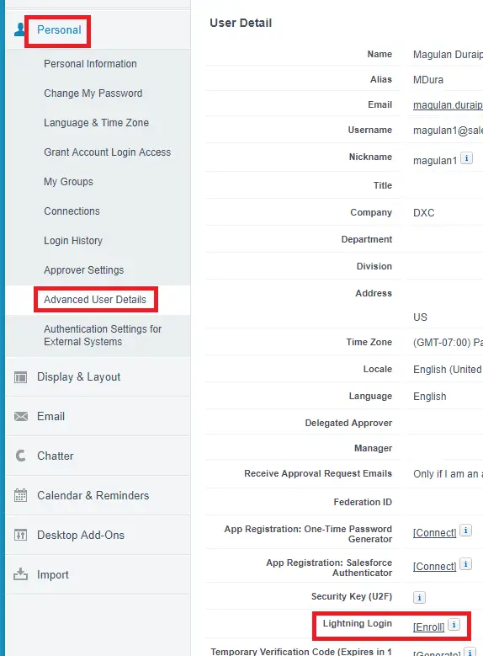The image size is (483, 656).
Task: Click Connect link for One-Time Password Generator
Action: point(434,532)
